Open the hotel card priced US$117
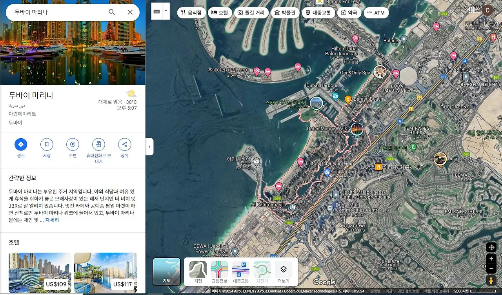This screenshot has height=295, width=502. click(x=105, y=272)
